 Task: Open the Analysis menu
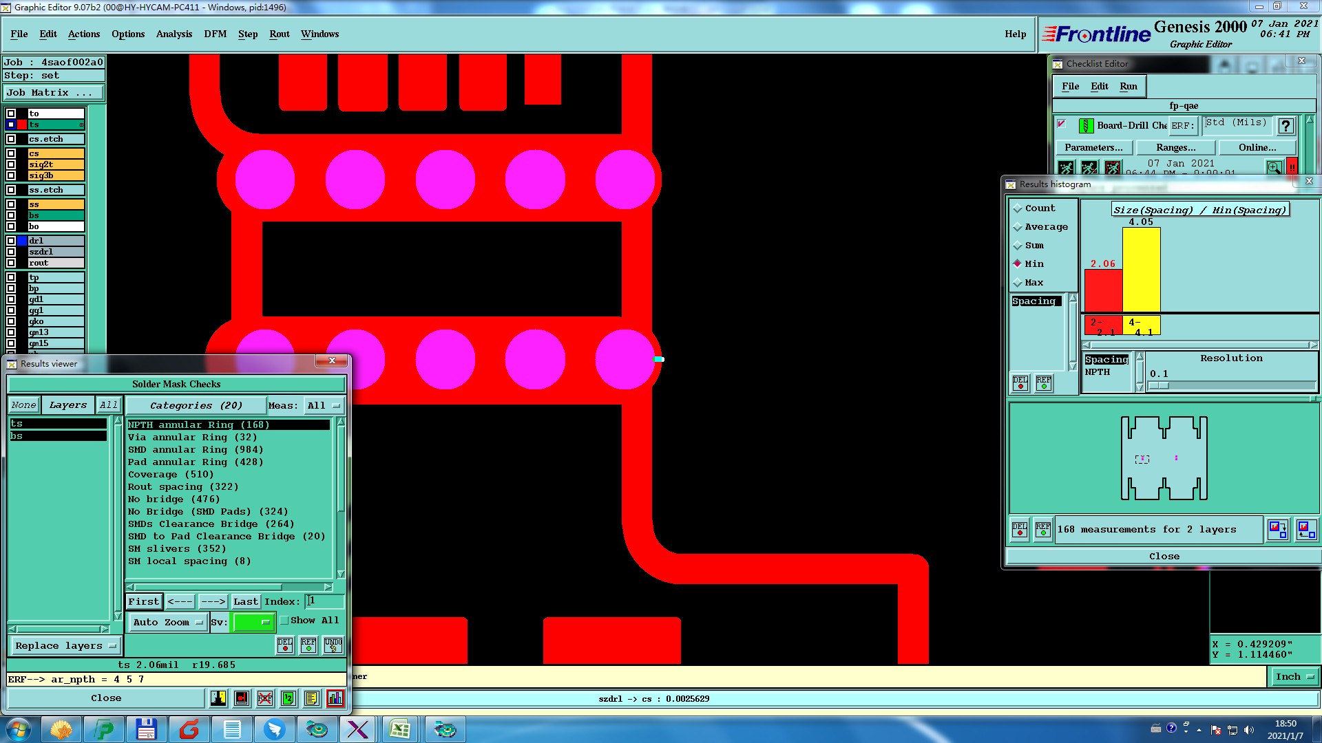pos(174,34)
